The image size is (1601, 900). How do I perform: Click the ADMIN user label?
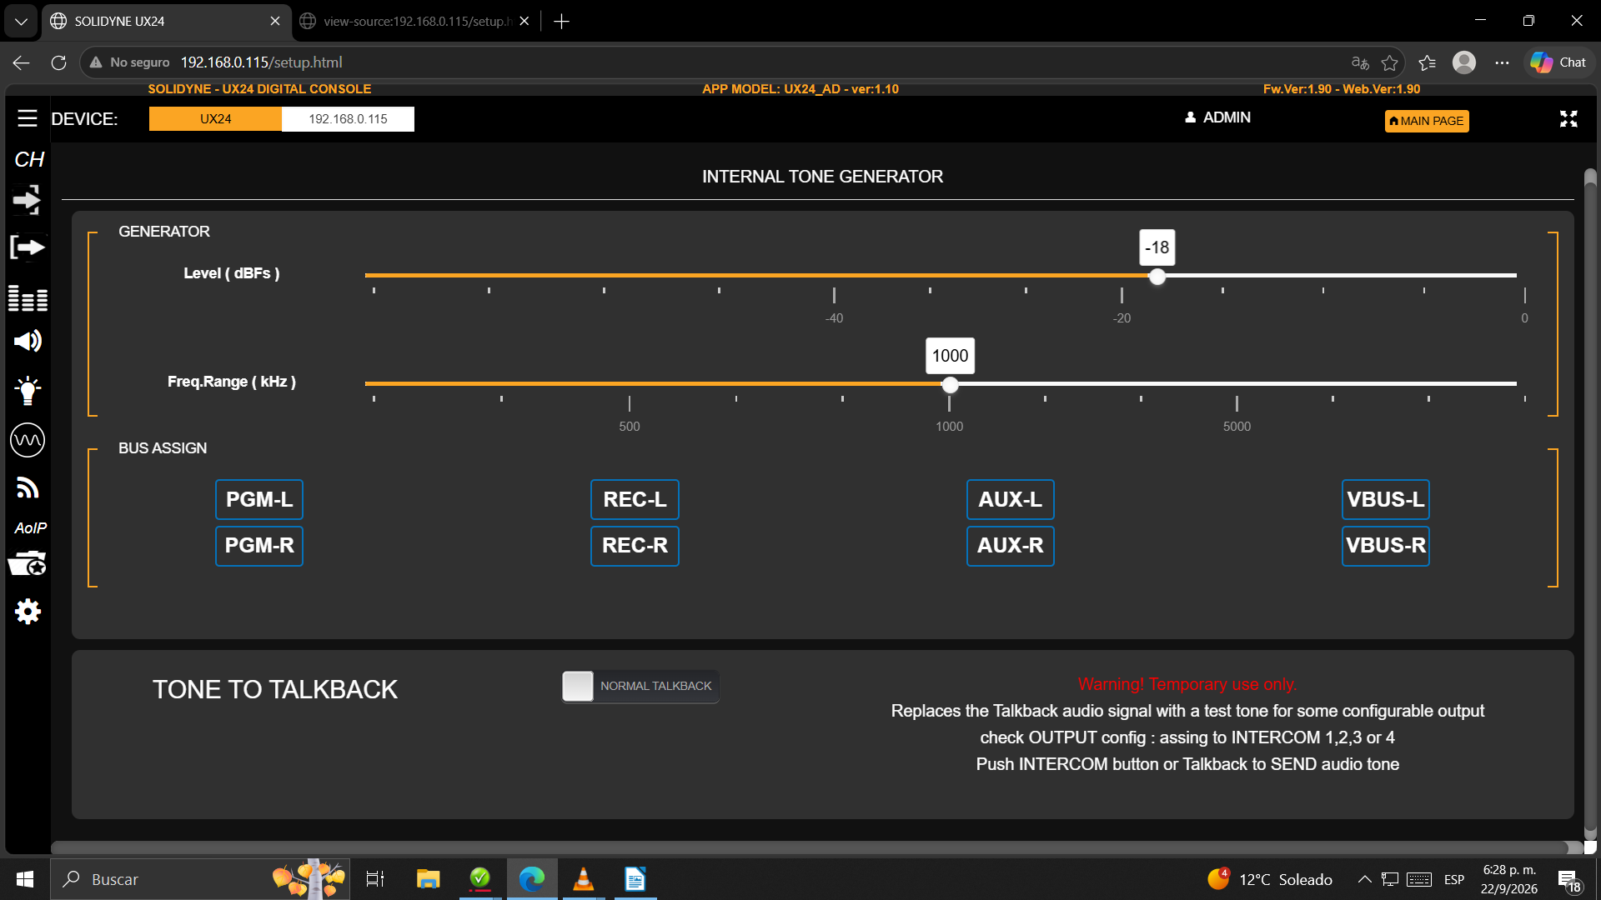(1217, 117)
